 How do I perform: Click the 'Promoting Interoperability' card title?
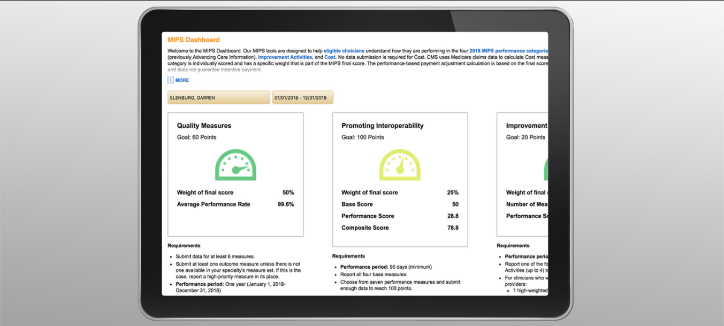point(383,126)
